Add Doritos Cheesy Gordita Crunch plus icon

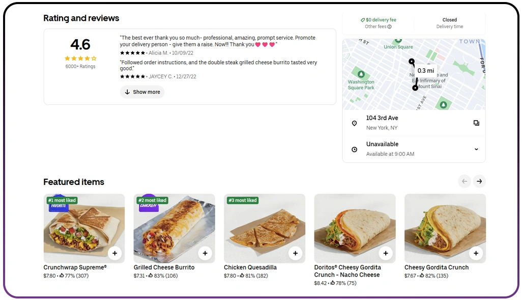[x=386, y=253]
